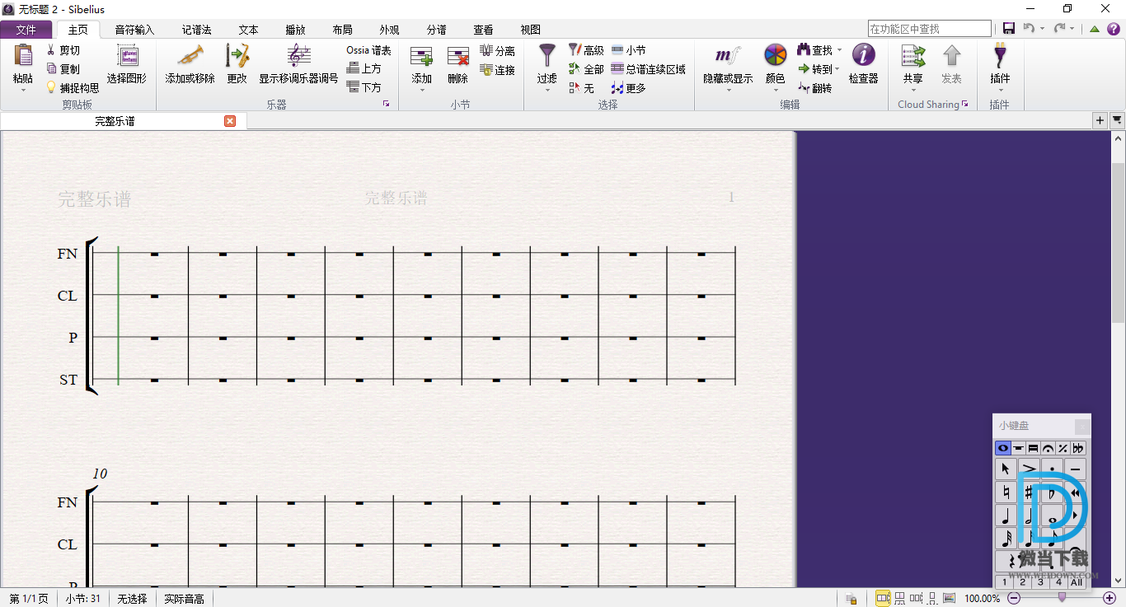1126x607 pixels.
Task: Toggle the sharp accidental on the keypad
Action: [x=1028, y=493]
